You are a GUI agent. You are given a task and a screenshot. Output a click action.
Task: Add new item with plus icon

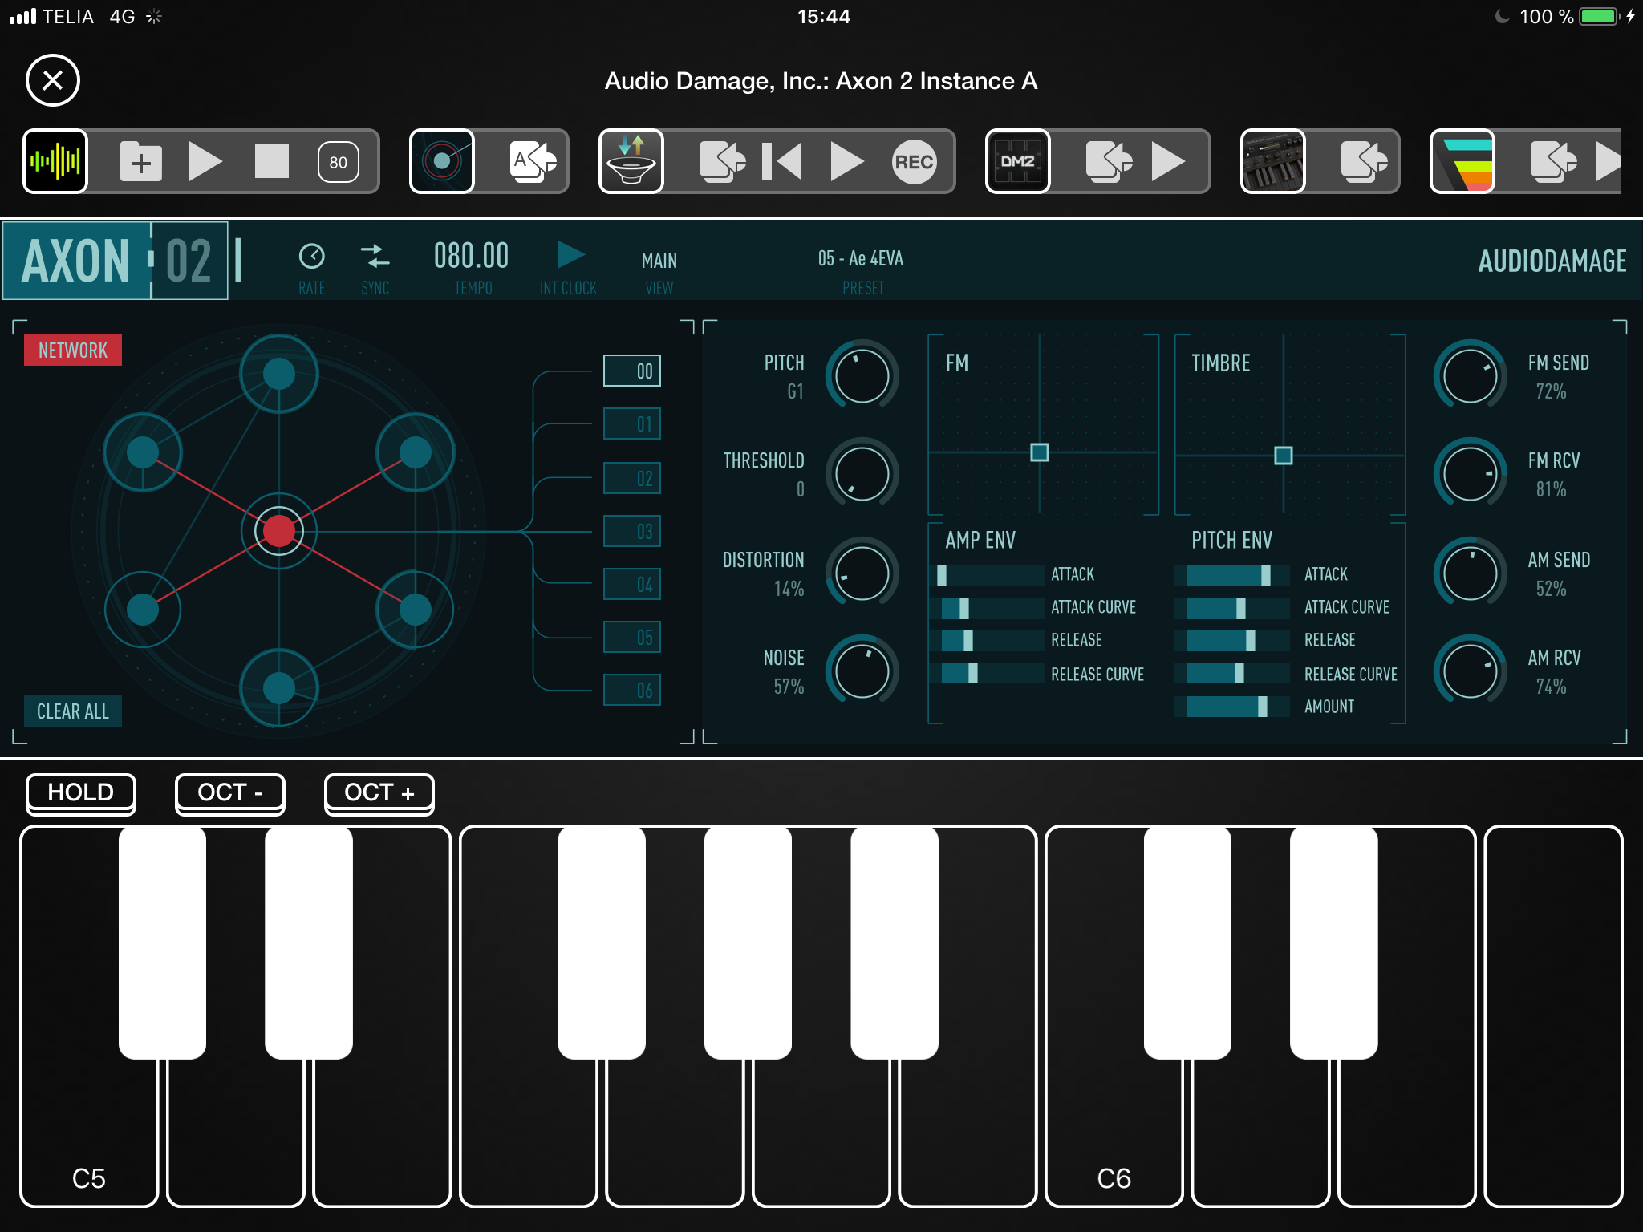click(141, 162)
